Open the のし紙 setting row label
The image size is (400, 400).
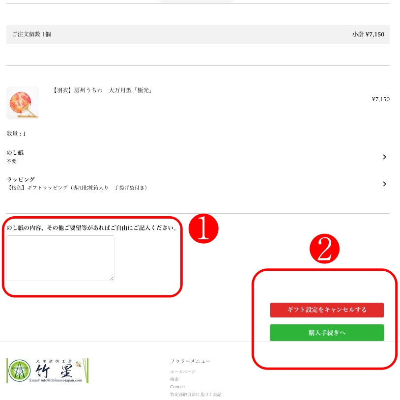tap(15, 152)
